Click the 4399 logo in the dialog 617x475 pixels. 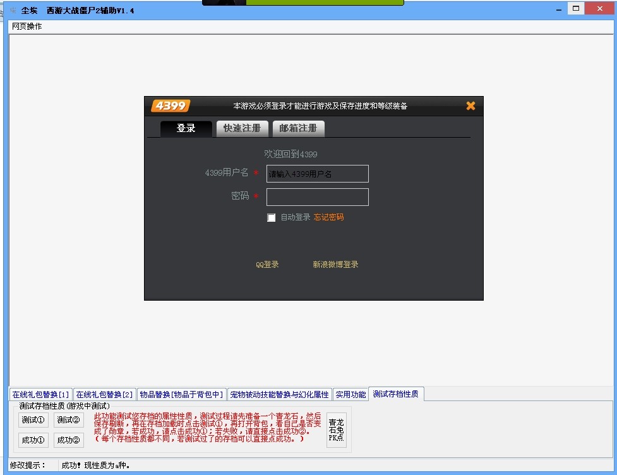[171, 106]
